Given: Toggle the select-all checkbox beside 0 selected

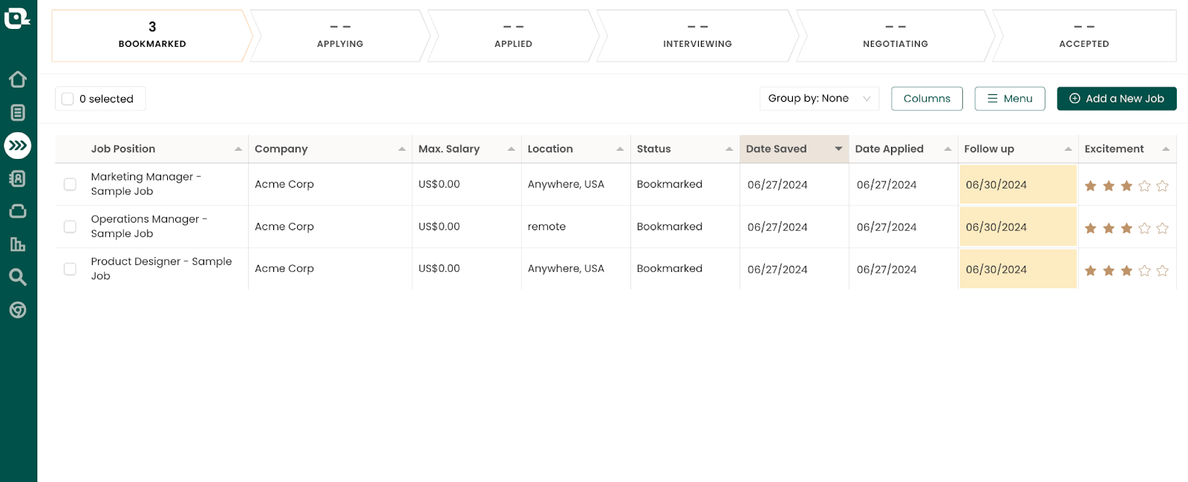Looking at the screenshot, I should click(x=68, y=99).
